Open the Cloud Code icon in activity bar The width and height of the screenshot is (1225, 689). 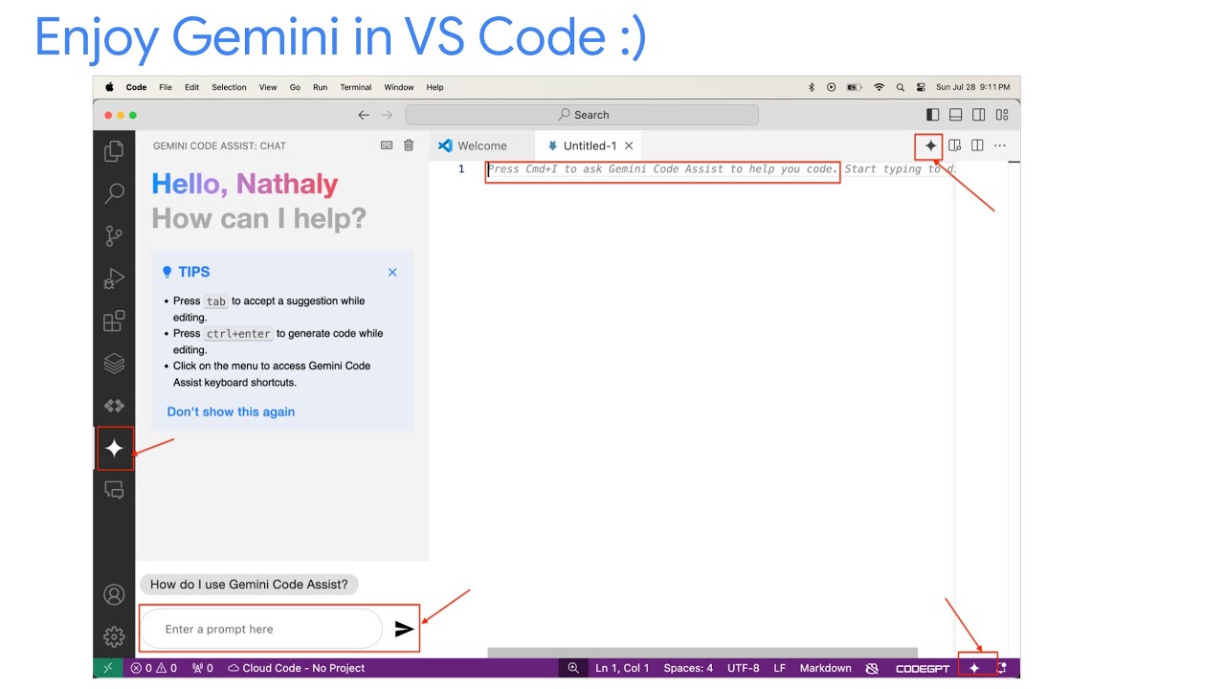pyautogui.click(x=114, y=406)
